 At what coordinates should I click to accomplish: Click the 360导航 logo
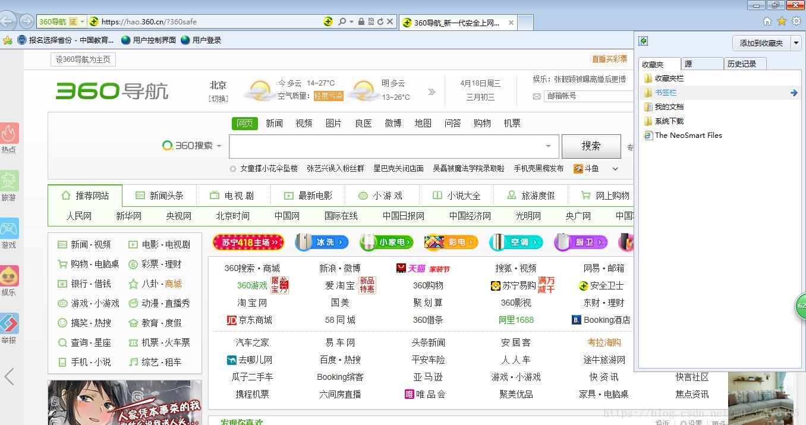[112, 91]
